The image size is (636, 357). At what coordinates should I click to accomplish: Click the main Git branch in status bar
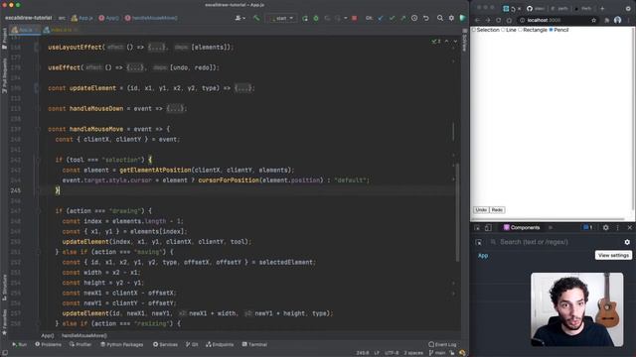pyautogui.click(x=437, y=353)
